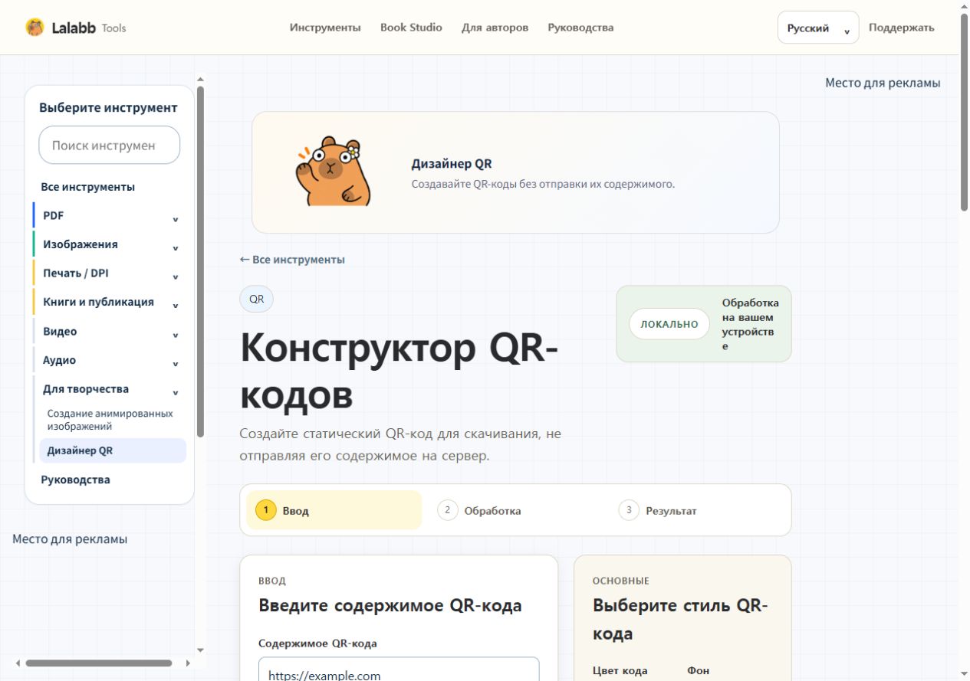Click the QR tag badge
This screenshot has width=970, height=681.
click(256, 299)
